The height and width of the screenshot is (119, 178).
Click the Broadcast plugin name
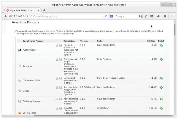pyautogui.click(x=28, y=66)
